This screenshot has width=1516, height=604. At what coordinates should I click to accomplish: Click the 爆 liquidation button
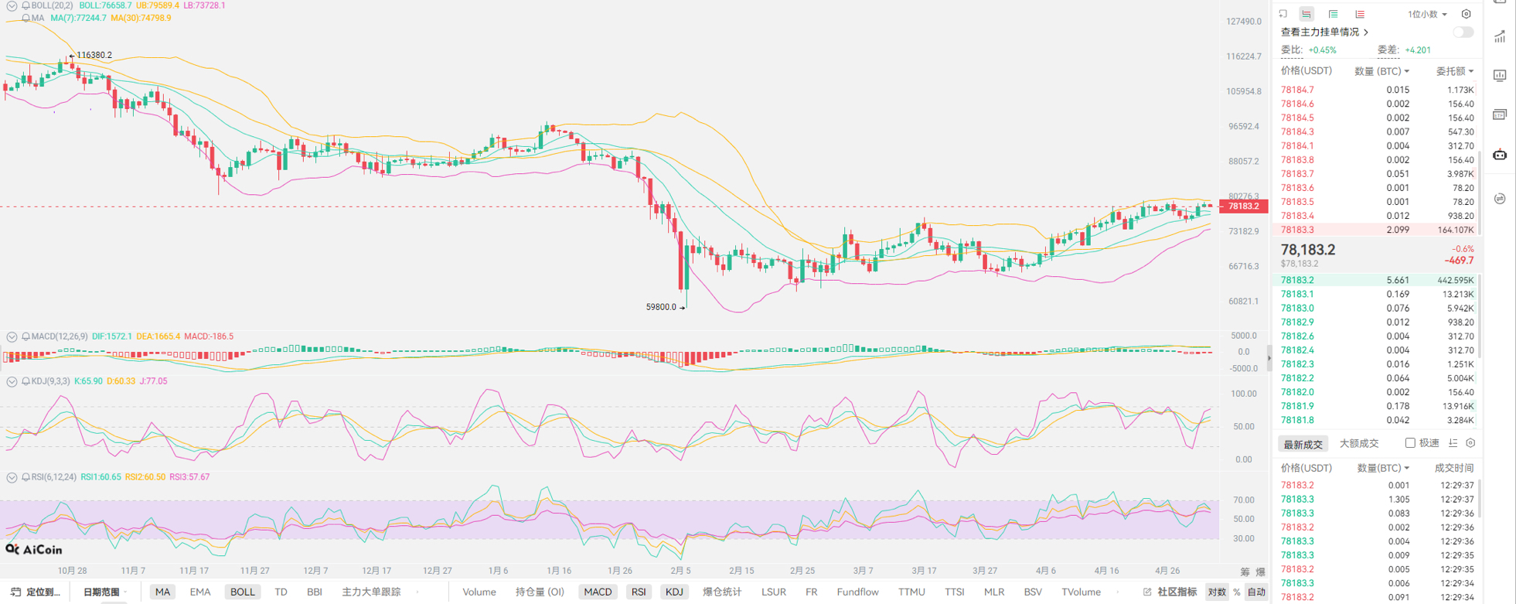[1260, 572]
